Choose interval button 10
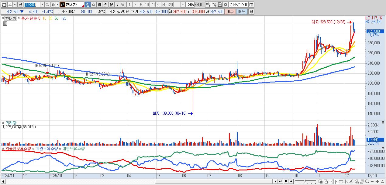Screen dimensions: 386x185 [x=147, y=5]
